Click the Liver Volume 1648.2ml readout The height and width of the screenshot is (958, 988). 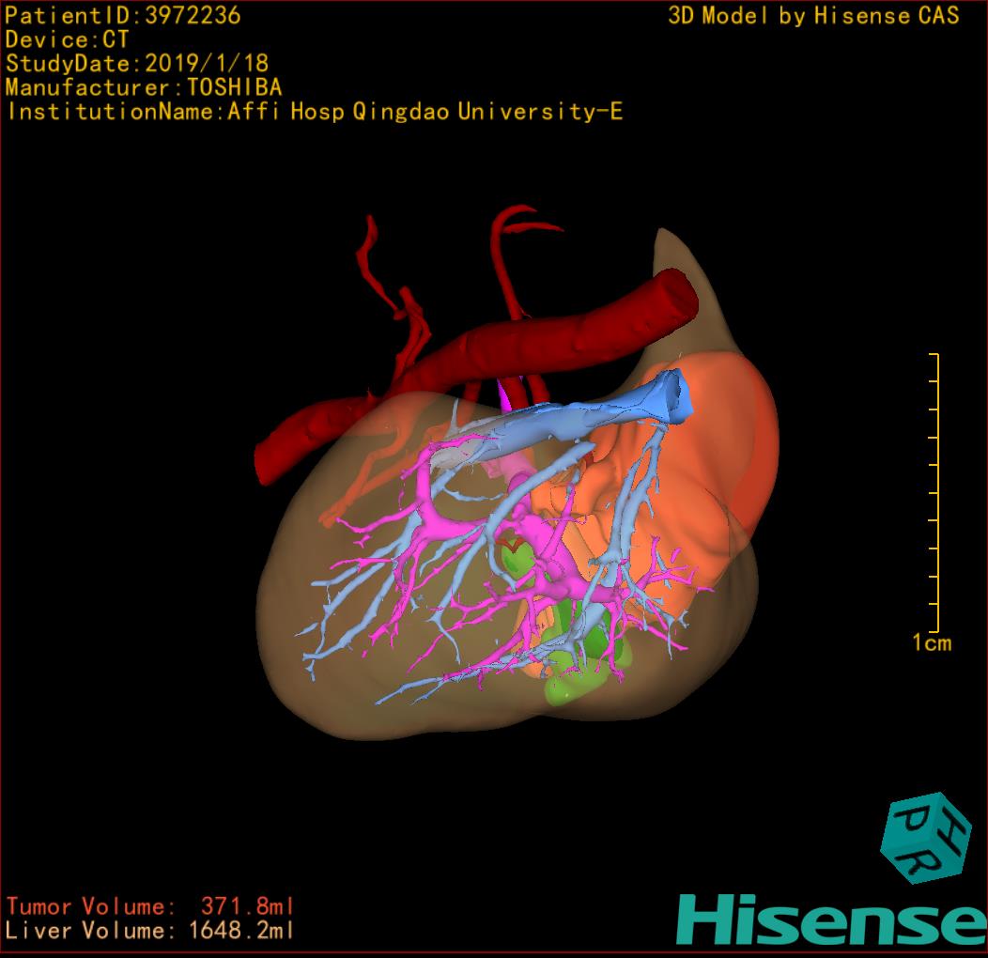(x=150, y=930)
